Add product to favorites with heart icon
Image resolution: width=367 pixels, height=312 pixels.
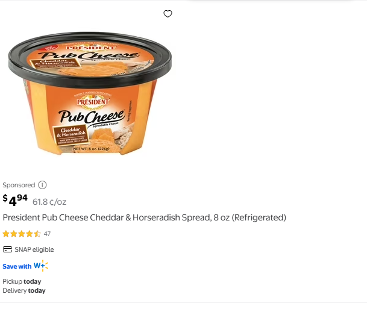pyautogui.click(x=168, y=14)
